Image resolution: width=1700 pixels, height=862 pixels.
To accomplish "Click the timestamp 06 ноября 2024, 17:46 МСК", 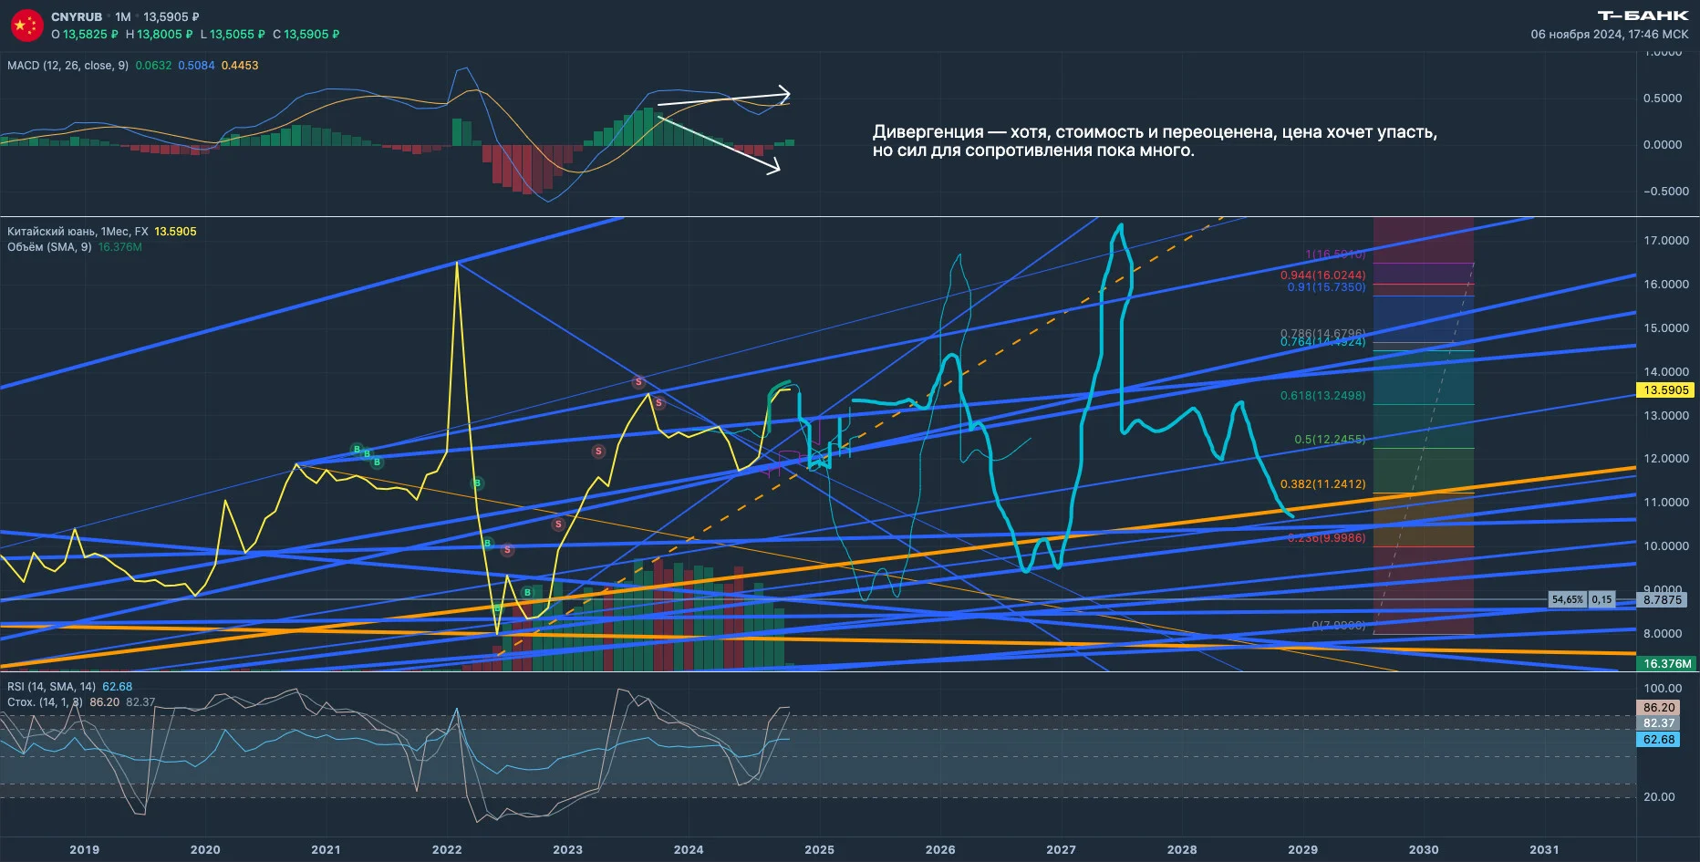I will tap(1610, 35).
